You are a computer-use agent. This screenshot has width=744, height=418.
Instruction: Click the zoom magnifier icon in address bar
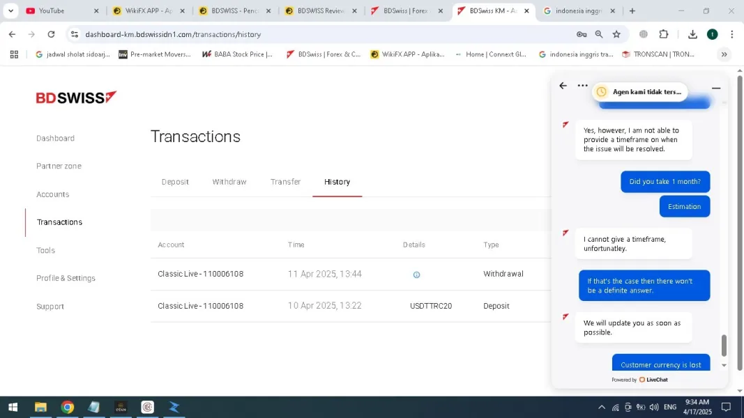coord(599,34)
